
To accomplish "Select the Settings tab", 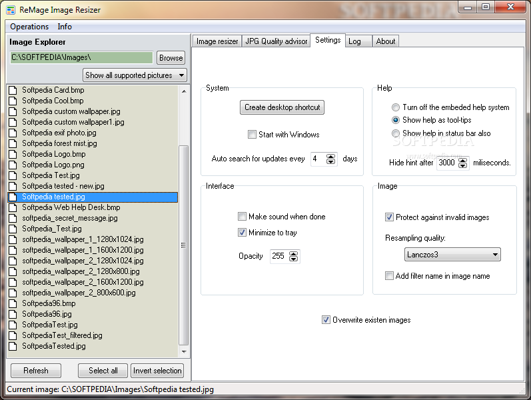I will pos(328,41).
